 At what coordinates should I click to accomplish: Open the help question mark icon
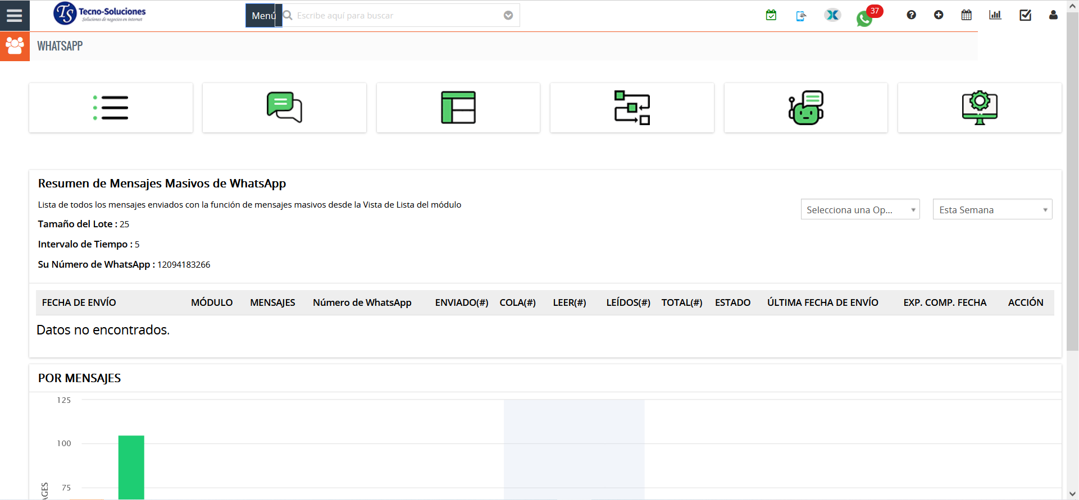coord(911,15)
